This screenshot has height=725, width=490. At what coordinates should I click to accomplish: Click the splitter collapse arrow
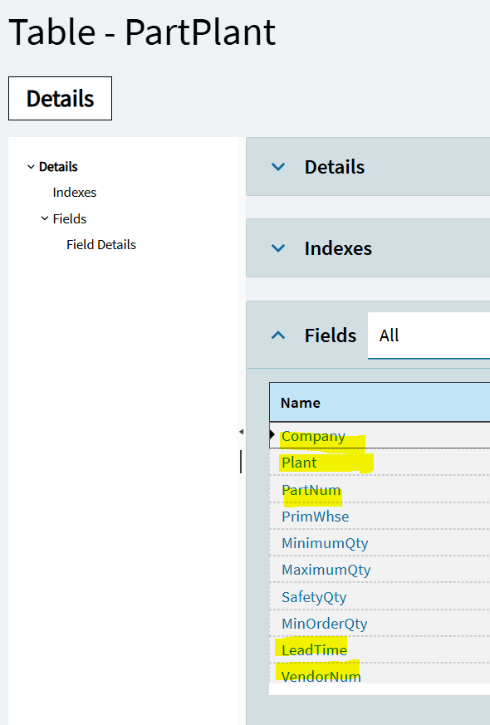[x=241, y=432]
